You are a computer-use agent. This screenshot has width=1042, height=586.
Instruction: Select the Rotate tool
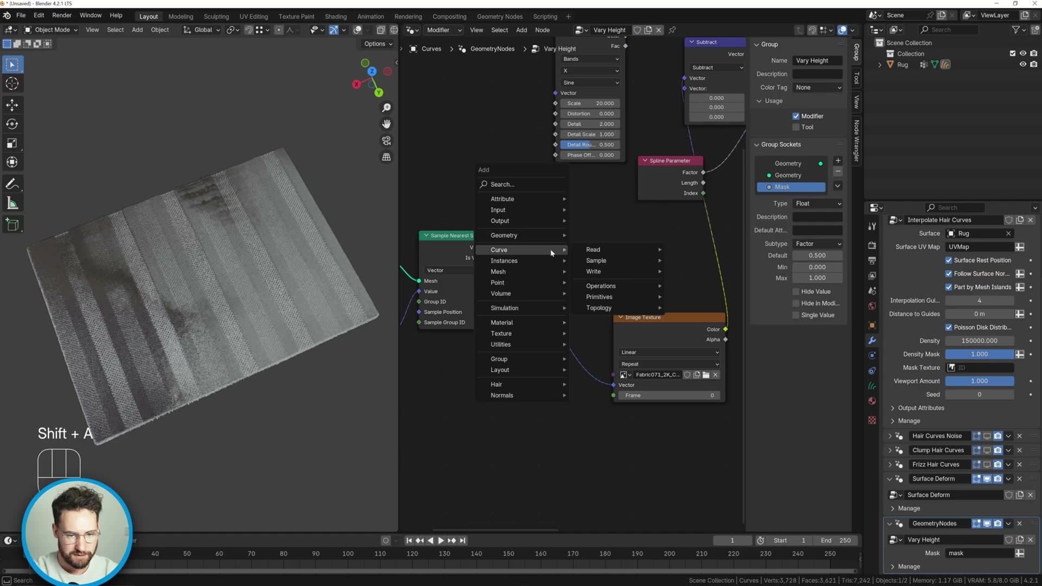[12, 124]
